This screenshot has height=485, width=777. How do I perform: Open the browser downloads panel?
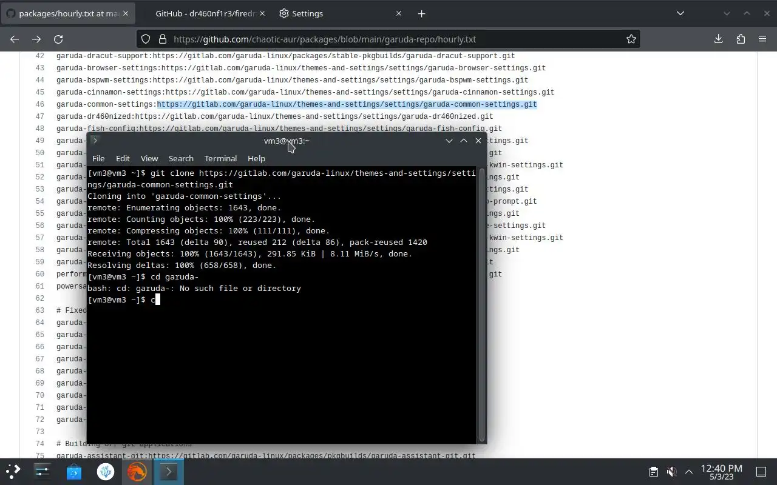tap(719, 39)
